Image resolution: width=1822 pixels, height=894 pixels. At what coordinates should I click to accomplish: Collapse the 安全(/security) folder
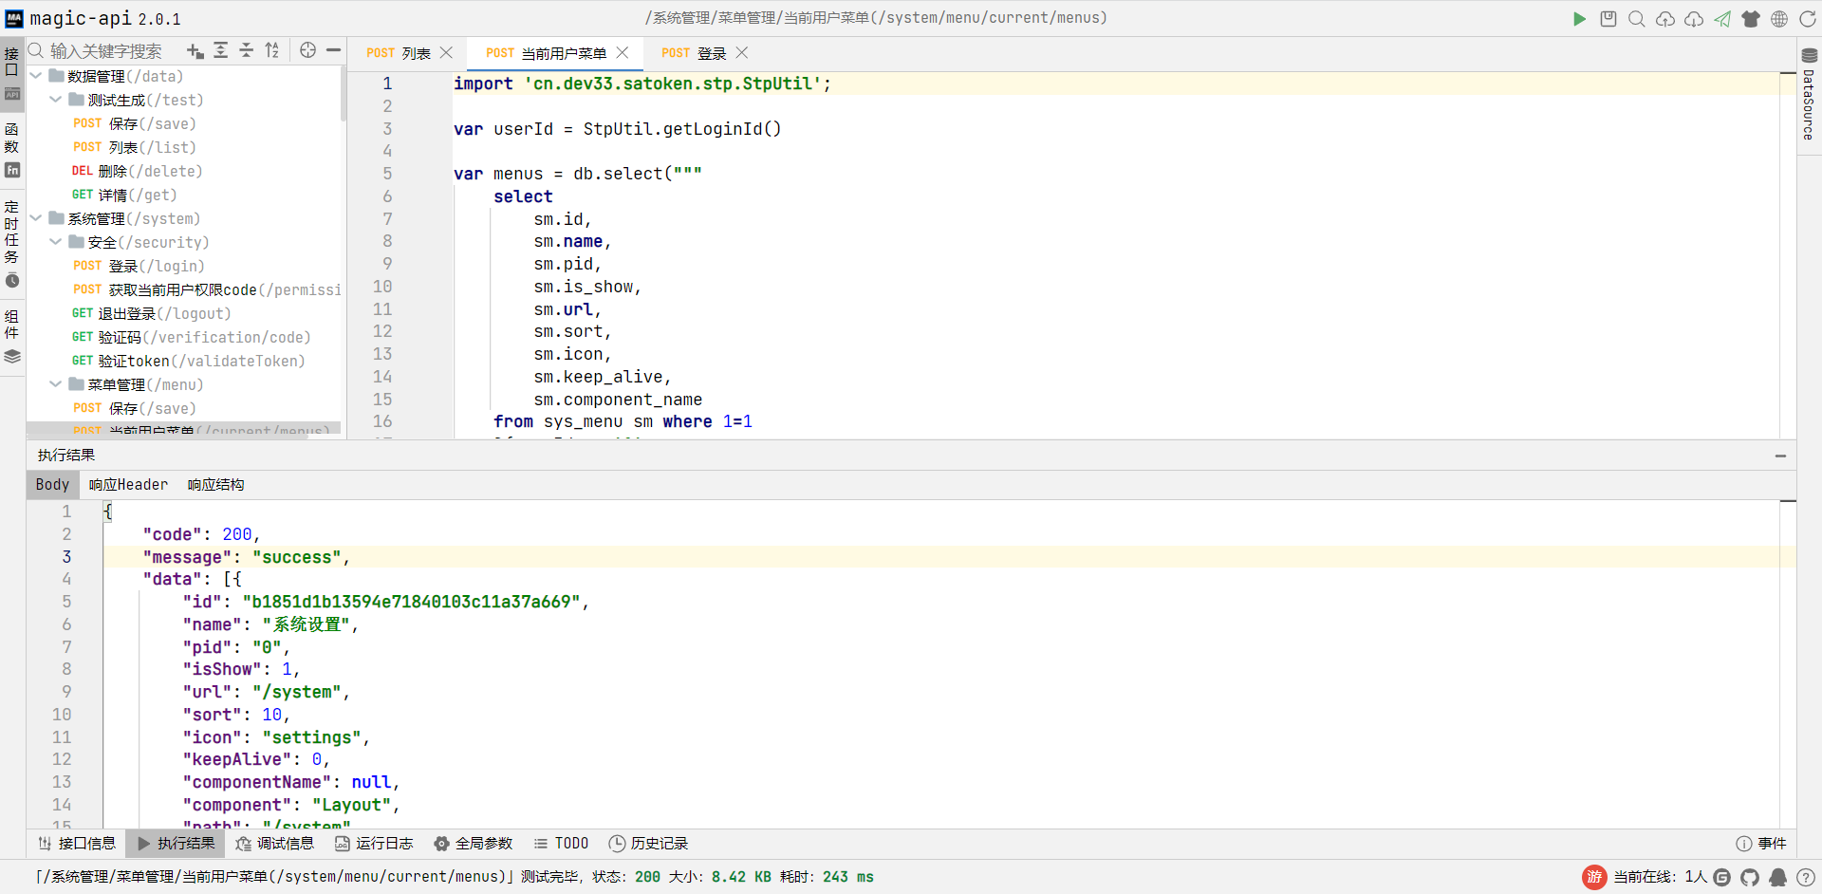click(56, 242)
